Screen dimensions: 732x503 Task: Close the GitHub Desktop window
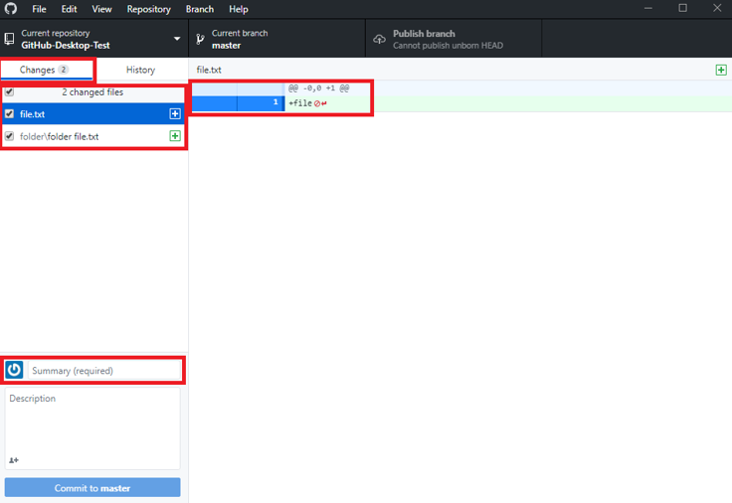[717, 8]
